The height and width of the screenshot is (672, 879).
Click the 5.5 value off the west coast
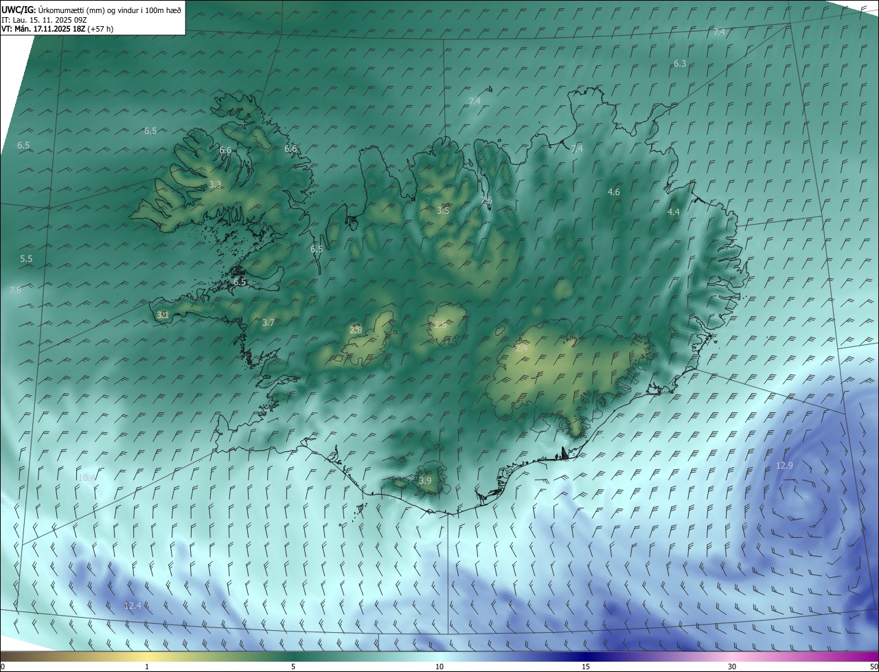click(x=26, y=259)
